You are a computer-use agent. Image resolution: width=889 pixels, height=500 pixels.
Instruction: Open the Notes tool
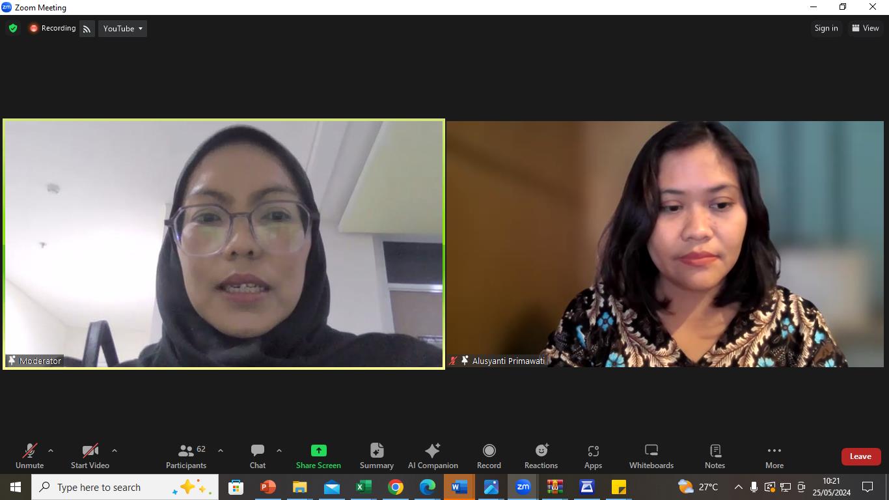tap(715, 456)
